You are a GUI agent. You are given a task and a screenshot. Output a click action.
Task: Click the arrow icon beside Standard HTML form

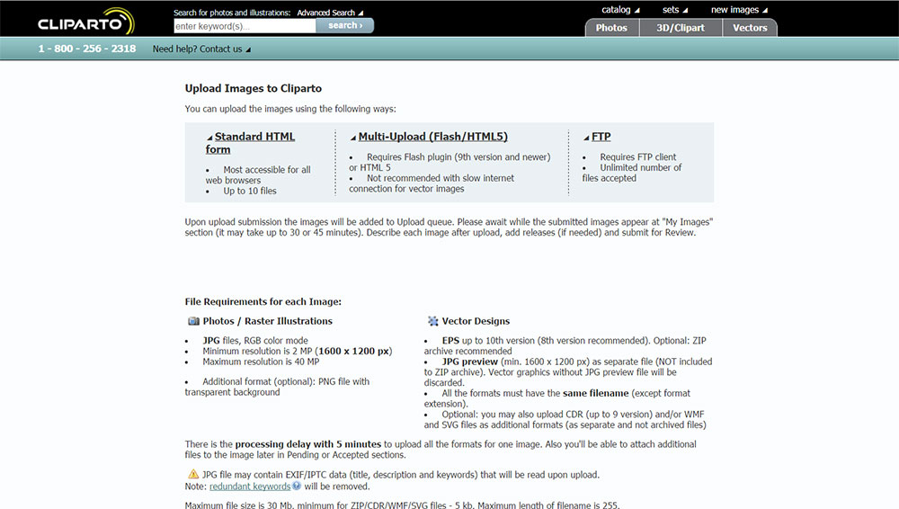[x=209, y=138]
